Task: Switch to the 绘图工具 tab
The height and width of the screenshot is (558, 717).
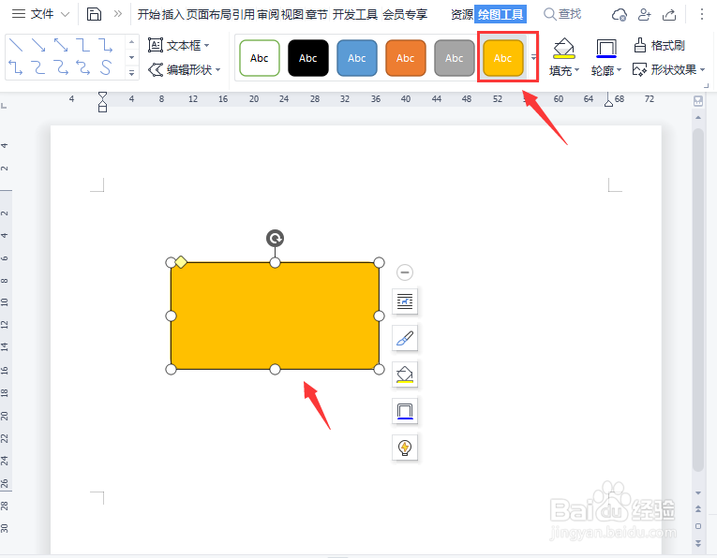Action: (x=500, y=15)
